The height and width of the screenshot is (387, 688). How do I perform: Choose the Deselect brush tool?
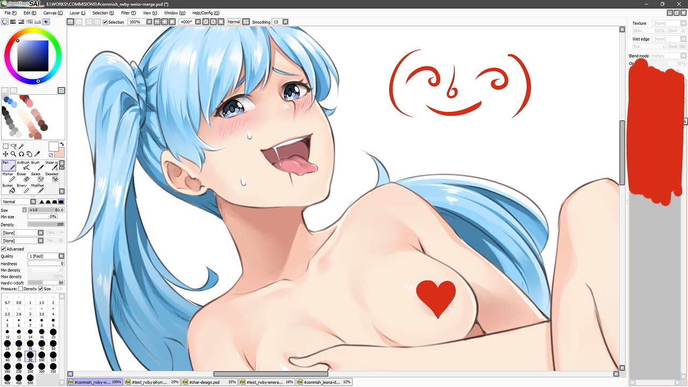pos(52,177)
